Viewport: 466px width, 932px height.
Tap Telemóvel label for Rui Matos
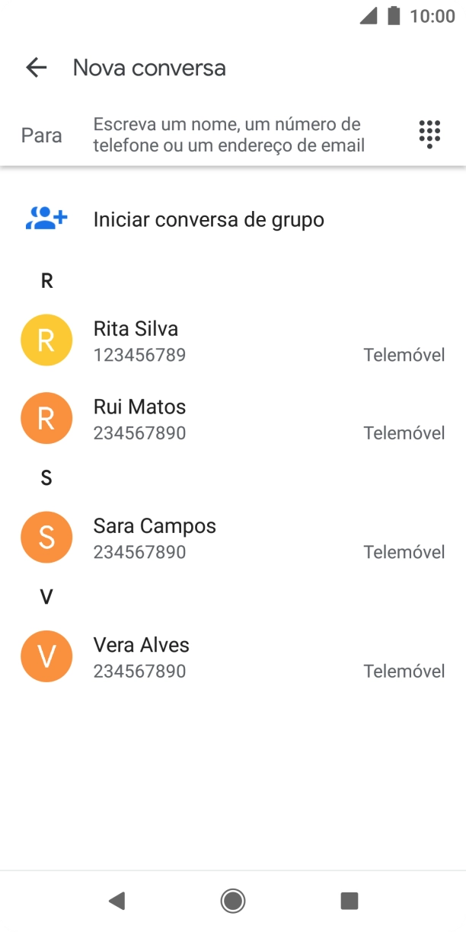[405, 432]
